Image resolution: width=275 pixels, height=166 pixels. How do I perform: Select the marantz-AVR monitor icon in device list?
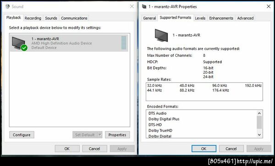tap(18, 43)
